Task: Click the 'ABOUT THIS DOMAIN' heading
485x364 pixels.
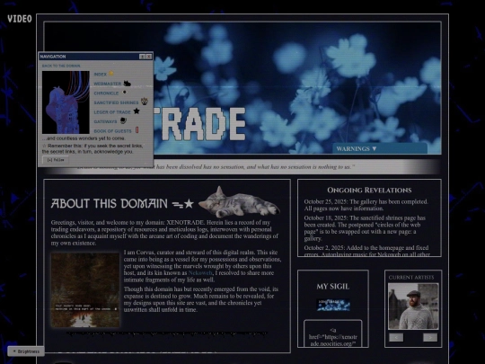Action: (109, 204)
